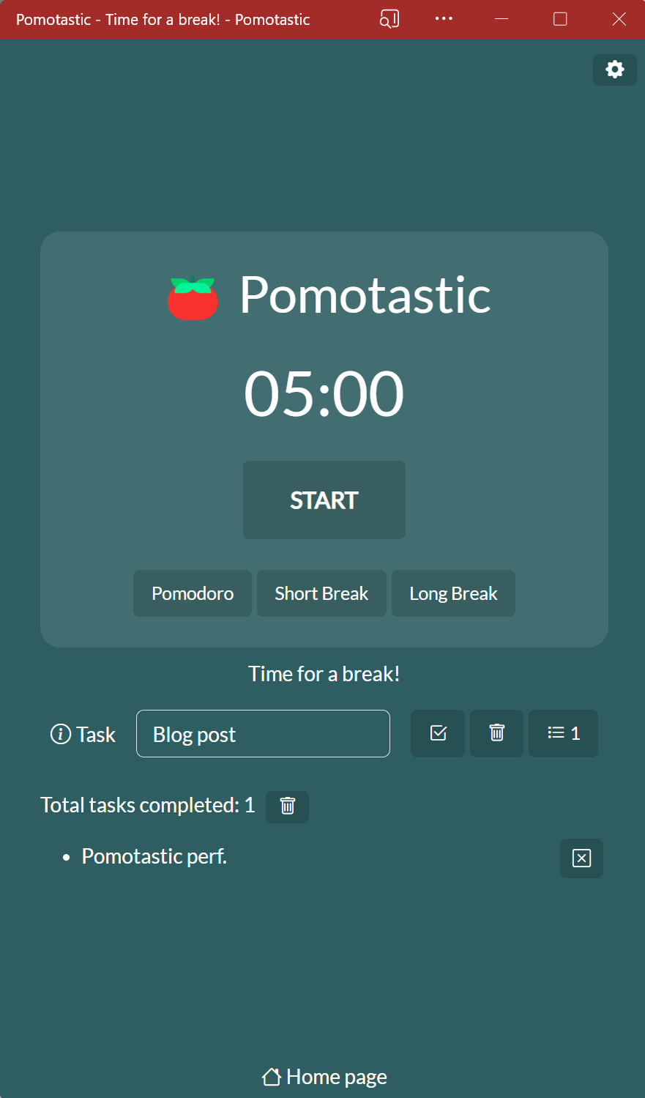Switch to Pomodoro mode
Viewport: 645px width, 1098px height.
(192, 593)
